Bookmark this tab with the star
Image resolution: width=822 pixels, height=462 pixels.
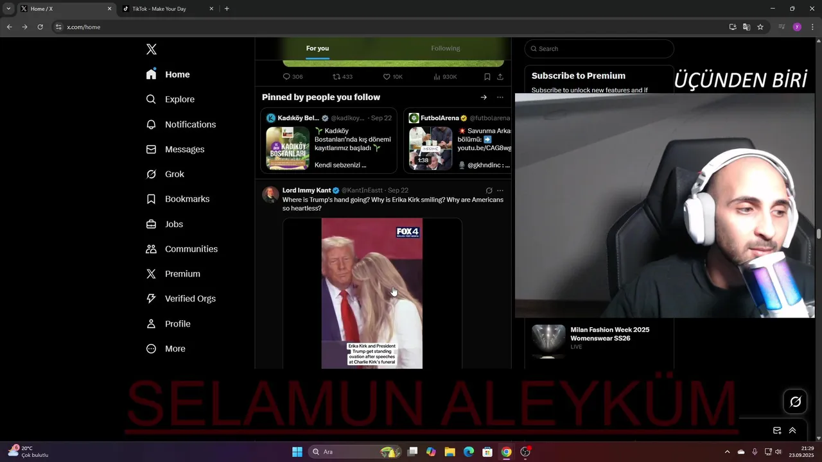(x=760, y=27)
